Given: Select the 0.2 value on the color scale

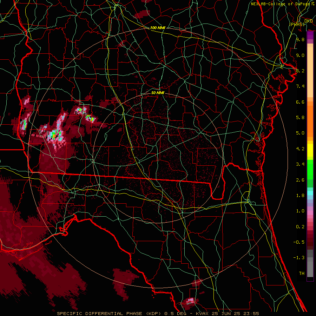Looking at the screenshot, I should pos(300,227).
